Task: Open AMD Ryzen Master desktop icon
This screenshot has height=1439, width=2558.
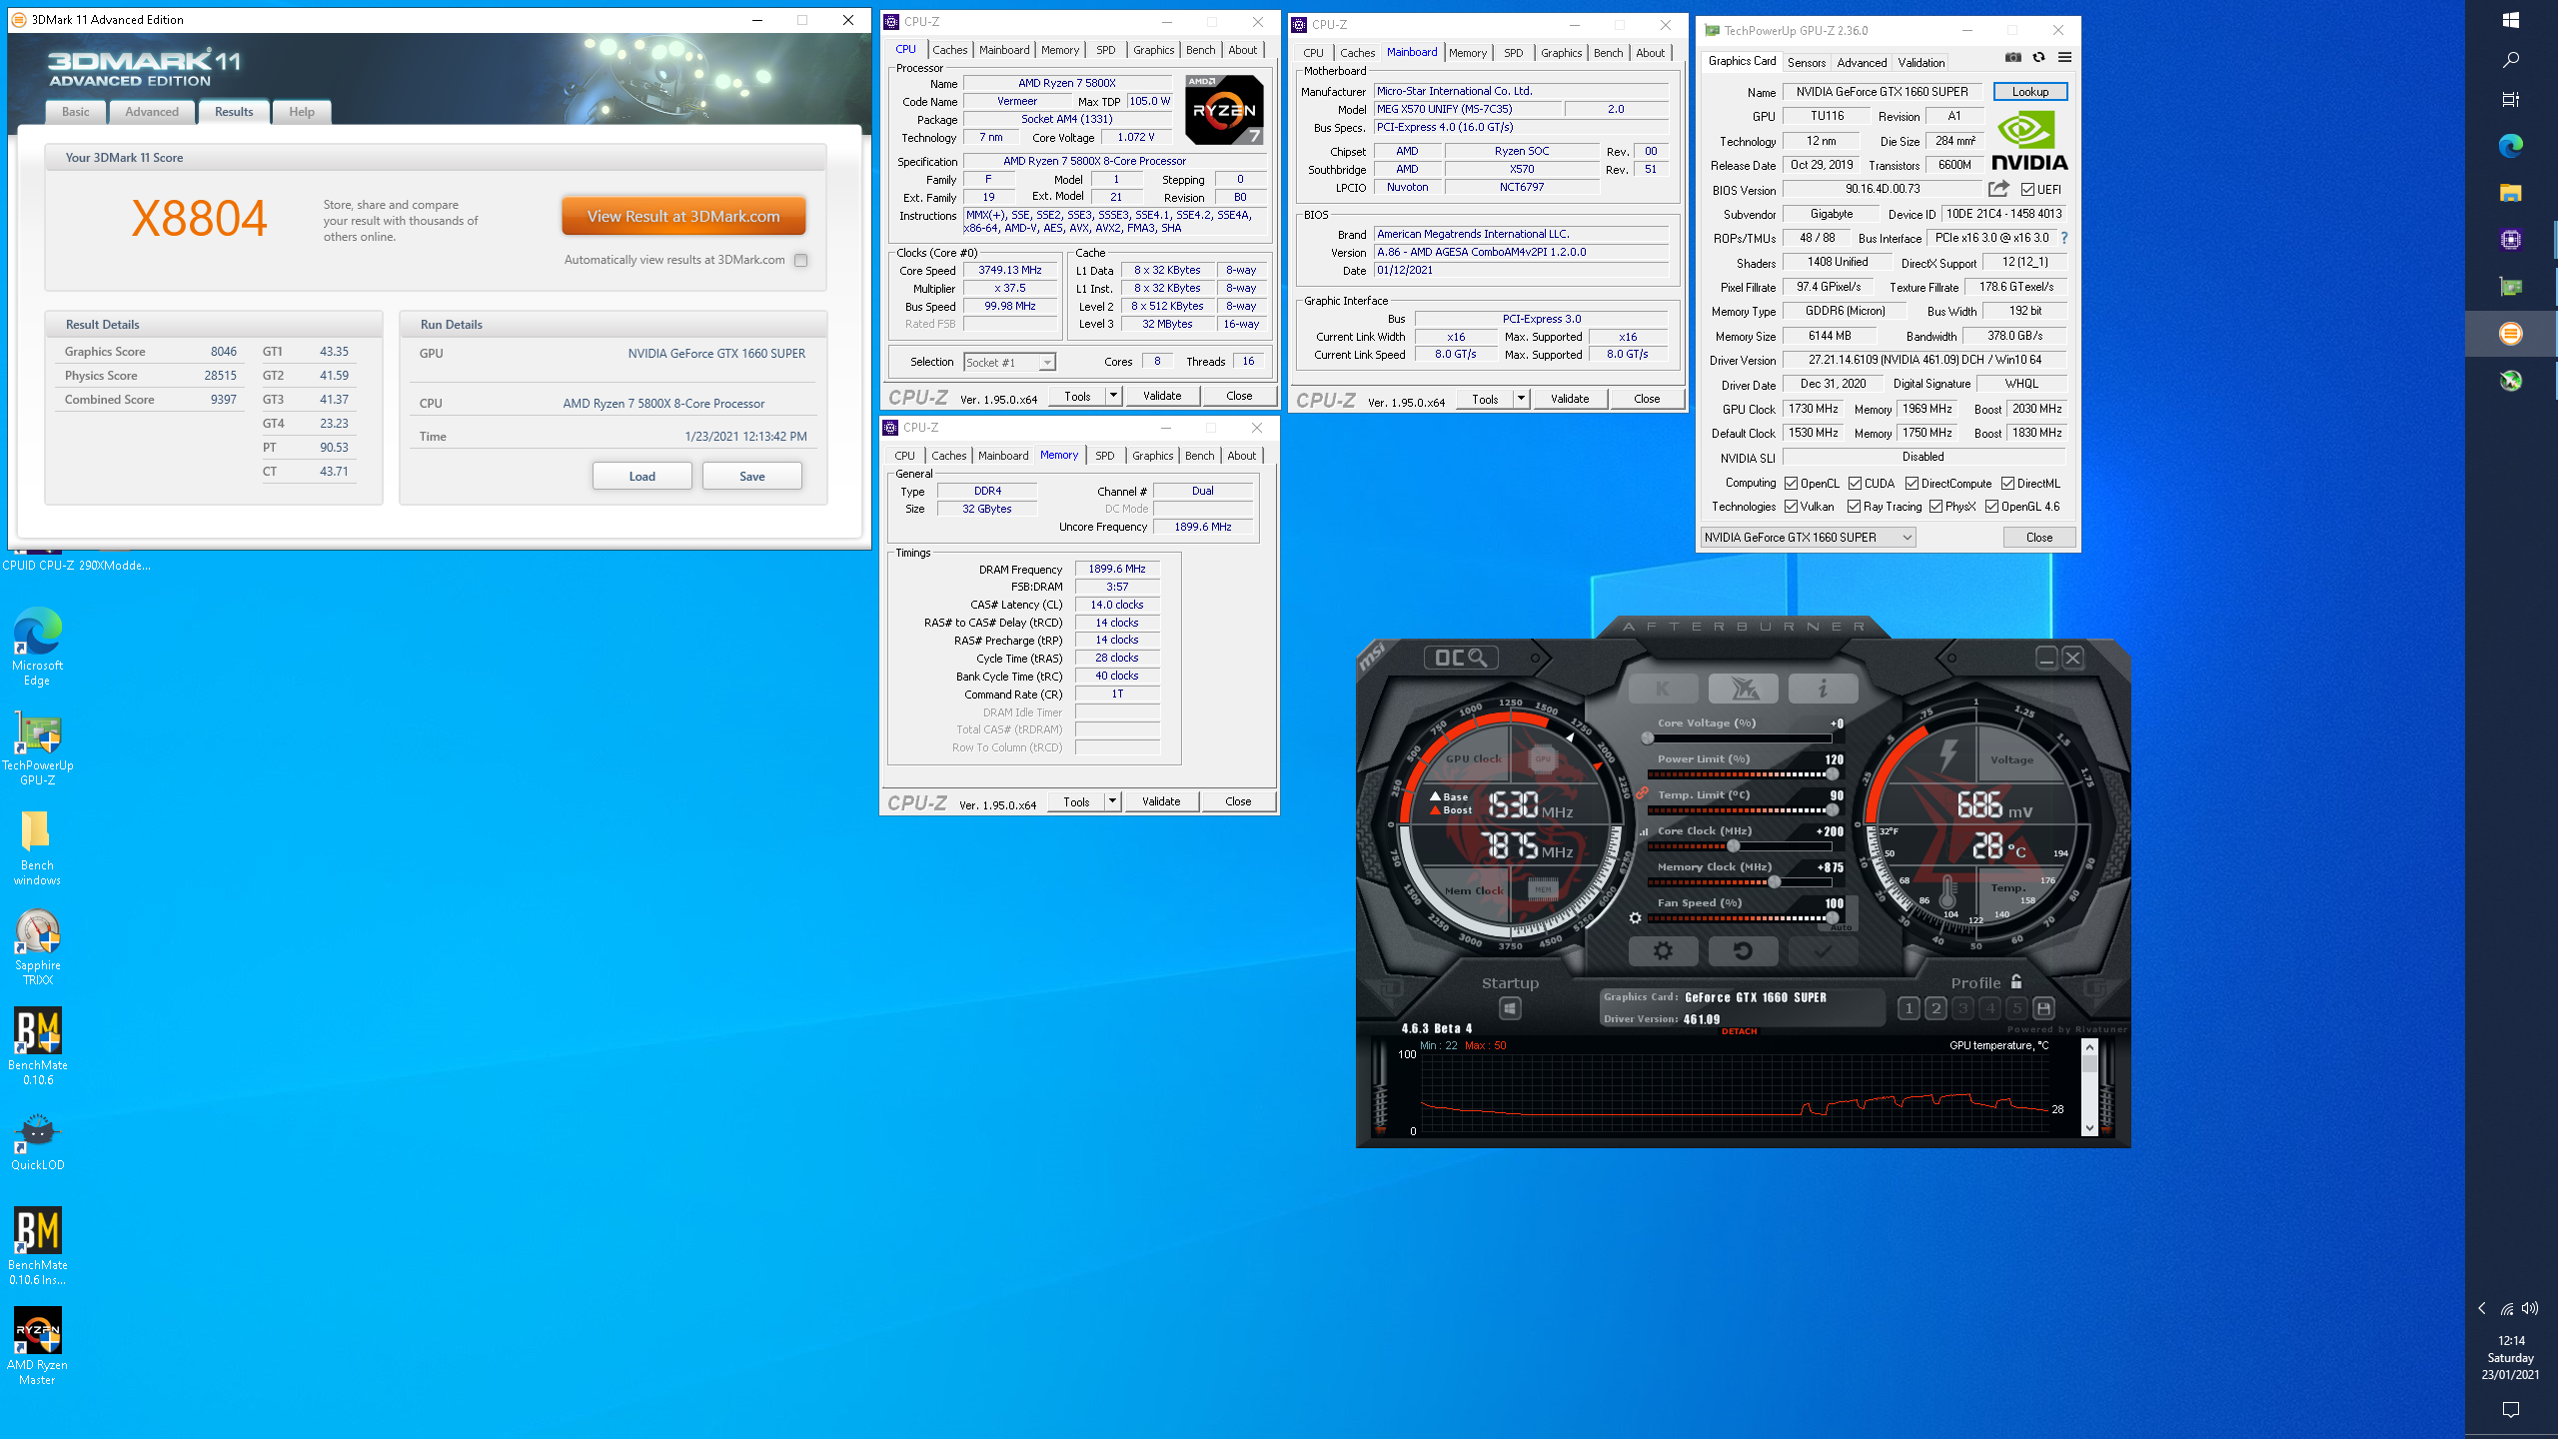Action: tap(37, 1346)
